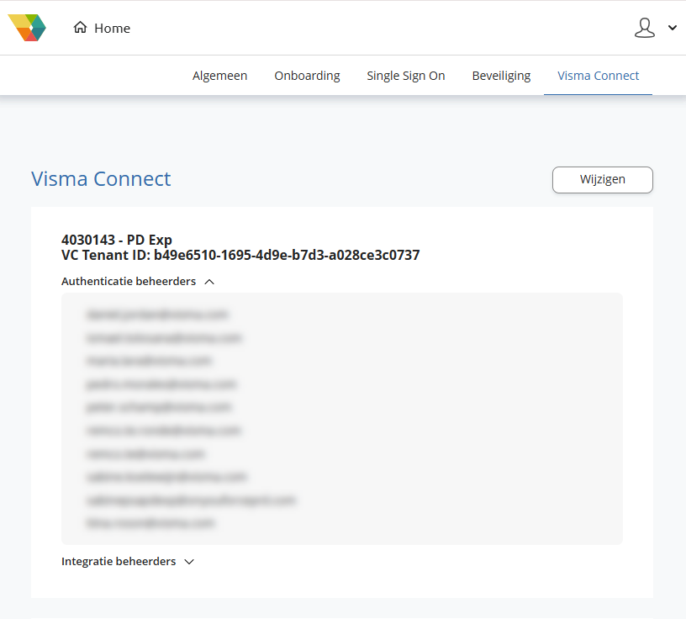Collapse the Authenticatie beheerders section

[x=138, y=282]
